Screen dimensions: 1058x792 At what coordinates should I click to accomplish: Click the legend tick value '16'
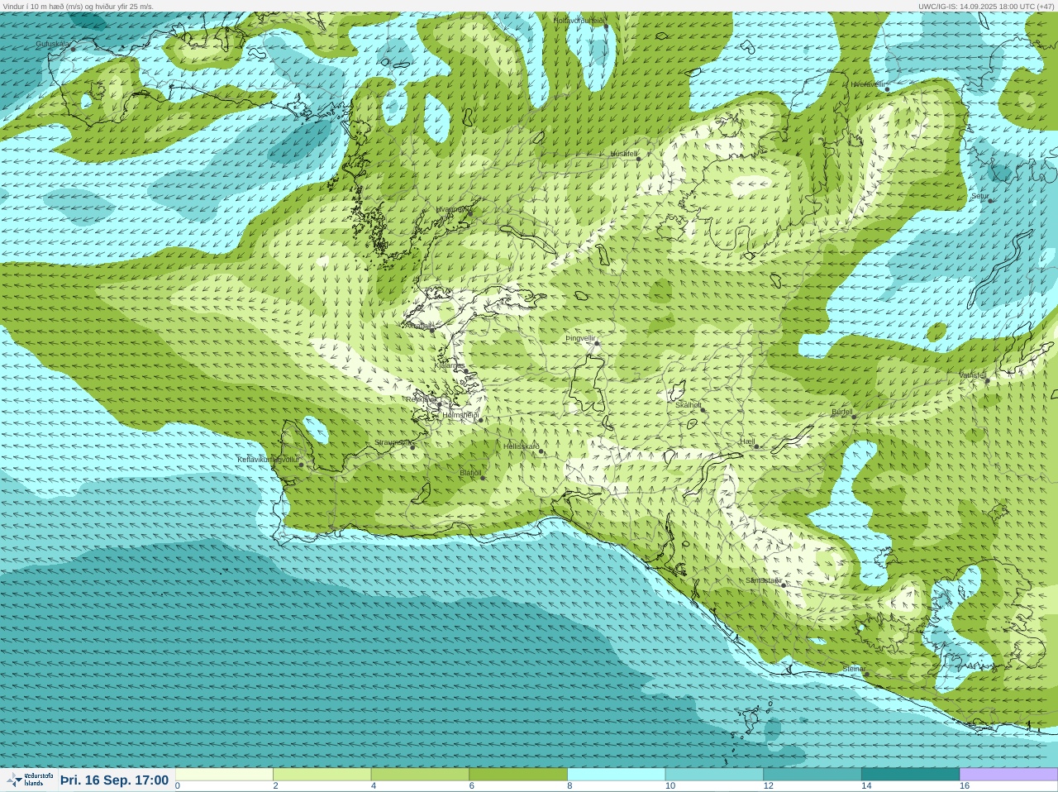coord(965,786)
